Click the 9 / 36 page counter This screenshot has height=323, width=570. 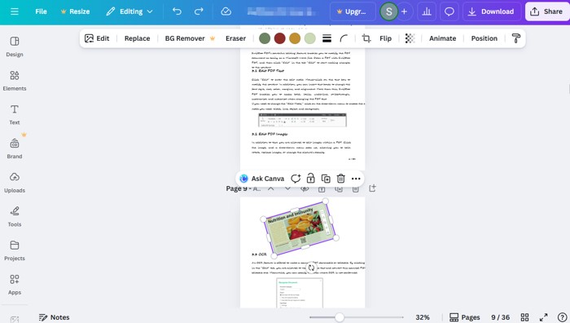point(500,317)
